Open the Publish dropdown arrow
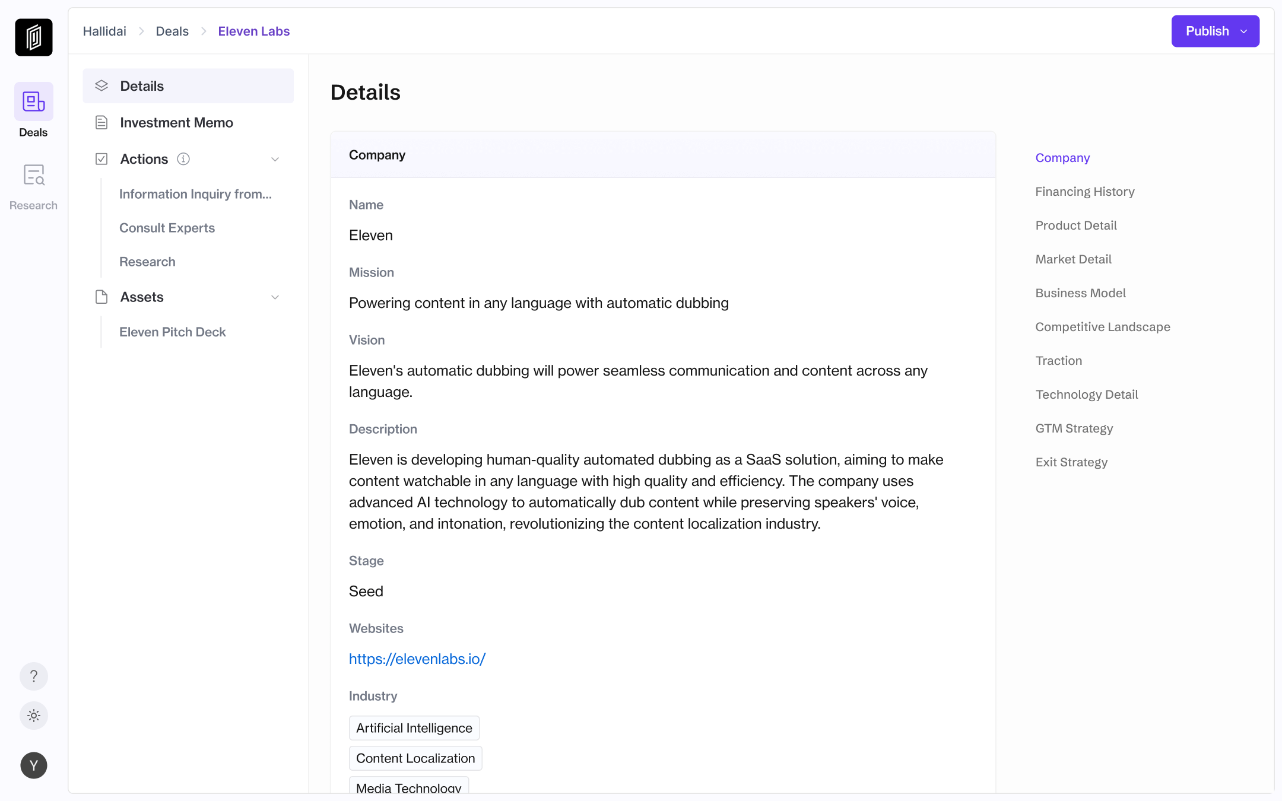1282x801 pixels. 1244,31
